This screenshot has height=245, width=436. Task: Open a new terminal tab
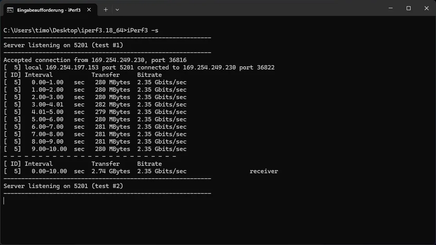(x=106, y=10)
